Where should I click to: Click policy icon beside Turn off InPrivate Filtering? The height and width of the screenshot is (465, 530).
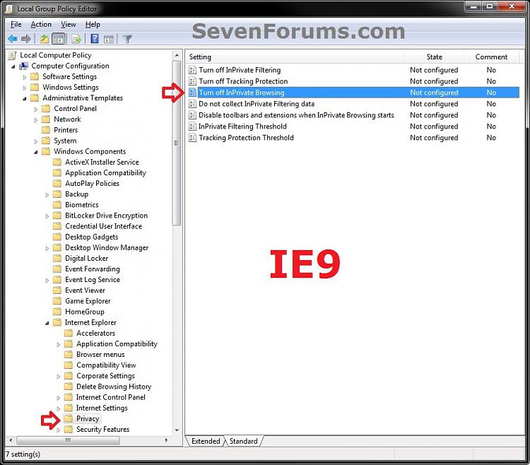192,70
